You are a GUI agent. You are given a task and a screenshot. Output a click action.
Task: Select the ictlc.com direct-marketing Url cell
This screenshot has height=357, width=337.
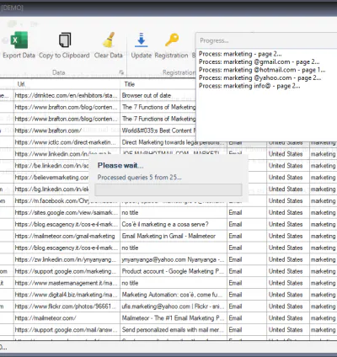[x=67, y=142]
